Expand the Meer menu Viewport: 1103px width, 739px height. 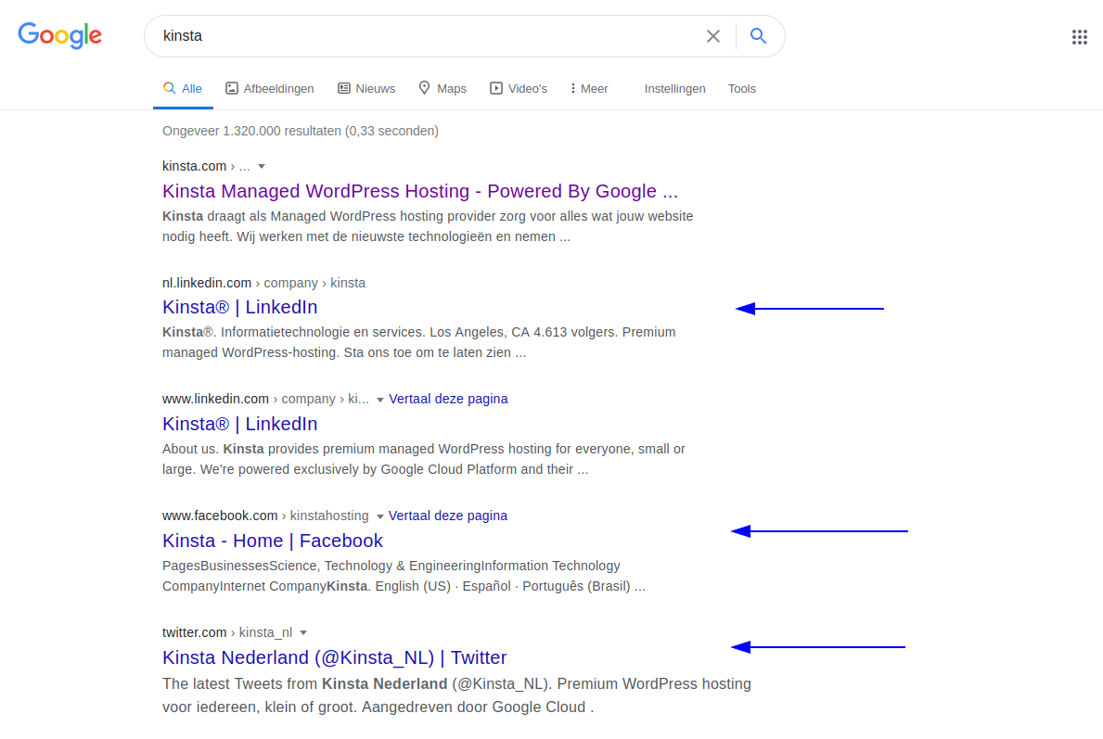589,89
